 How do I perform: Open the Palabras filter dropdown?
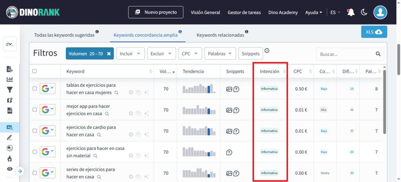[220, 54]
